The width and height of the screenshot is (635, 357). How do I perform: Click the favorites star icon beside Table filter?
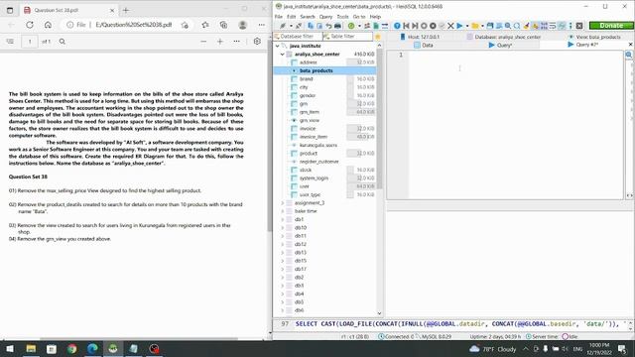(378, 37)
